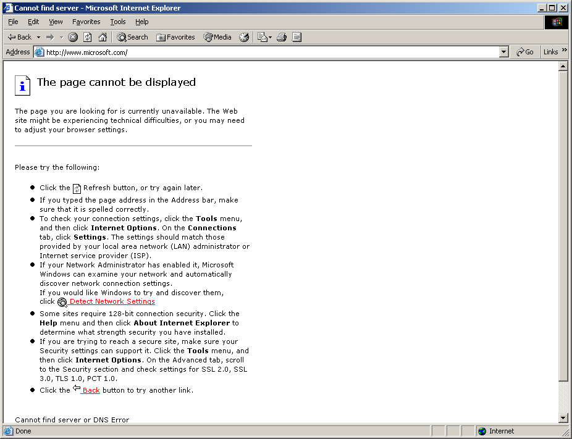Image resolution: width=572 pixels, height=439 pixels.
Task: Click the Mail toolbar icon
Action: (x=263, y=37)
